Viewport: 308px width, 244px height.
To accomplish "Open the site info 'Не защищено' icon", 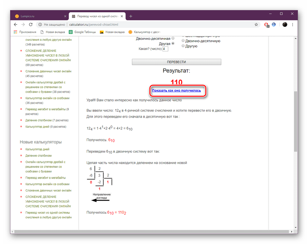I will [40, 25].
